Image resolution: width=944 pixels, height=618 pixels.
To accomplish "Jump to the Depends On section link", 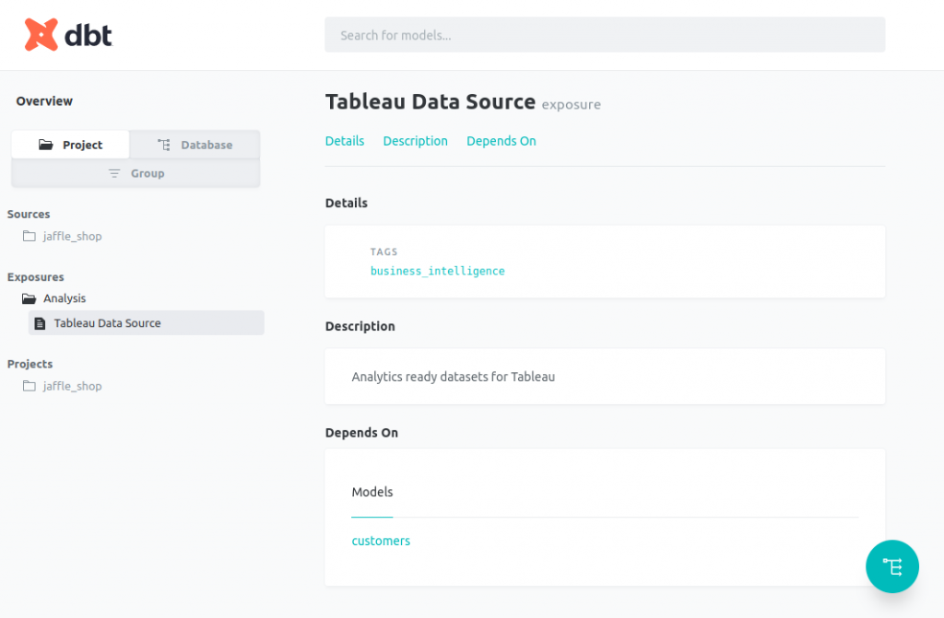I will pyautogui.click(x=501, y=141).
